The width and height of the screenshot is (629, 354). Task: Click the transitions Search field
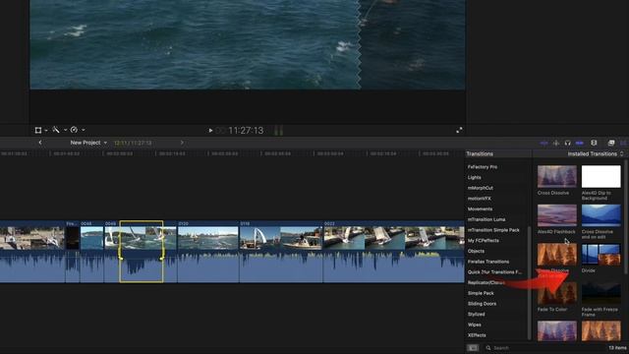(x=543, y=348)
